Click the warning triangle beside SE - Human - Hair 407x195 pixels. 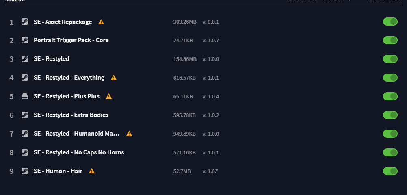pyautogui.click(x=92, y=171)
